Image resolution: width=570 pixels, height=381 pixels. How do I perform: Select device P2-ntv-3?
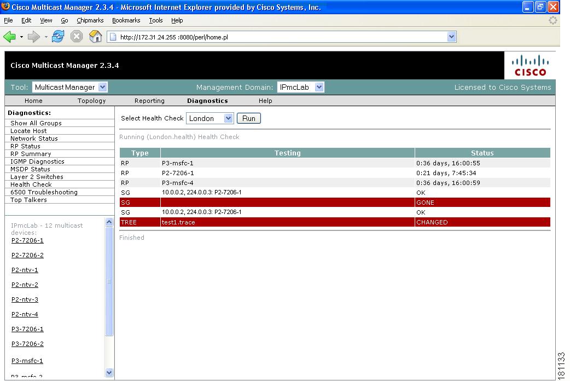[x=25, y=299]
